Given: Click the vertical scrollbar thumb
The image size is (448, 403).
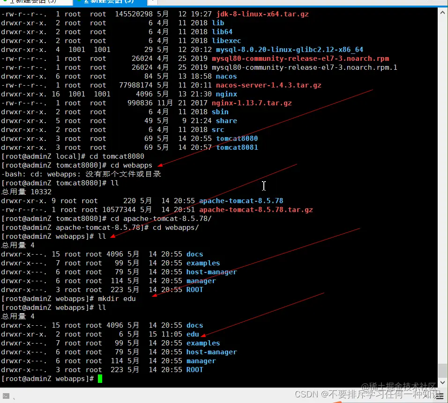Looking at the screenshot, I should coord(442,370).
